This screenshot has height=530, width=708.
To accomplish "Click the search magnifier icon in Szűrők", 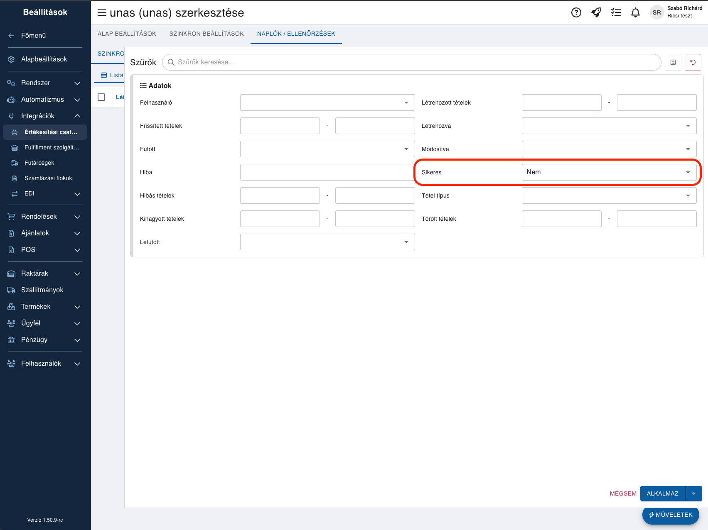I will point(171,62).
